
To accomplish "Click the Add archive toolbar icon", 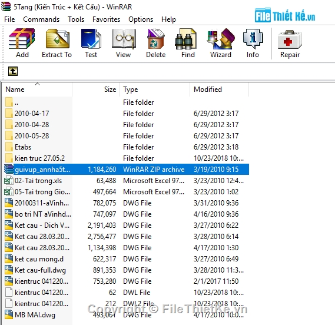I will [x=22, y=39].
